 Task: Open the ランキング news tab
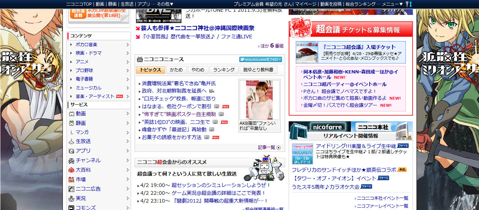point(224,70)
